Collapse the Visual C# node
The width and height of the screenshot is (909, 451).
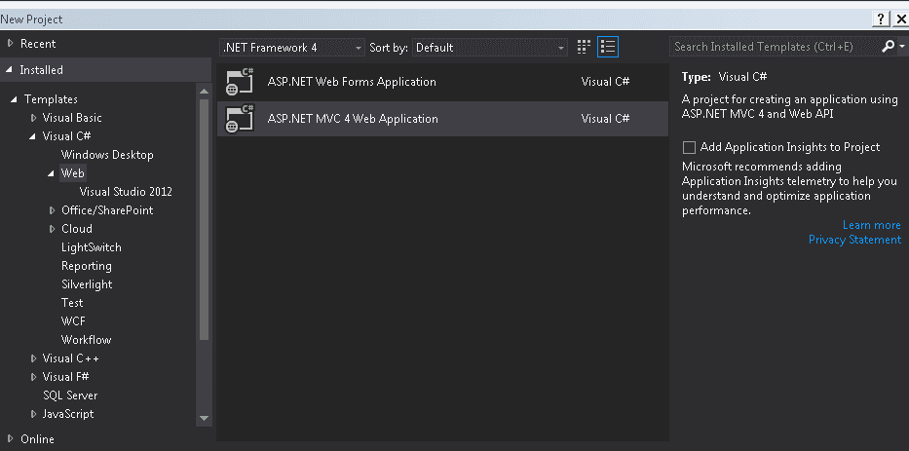coord(34,136)
